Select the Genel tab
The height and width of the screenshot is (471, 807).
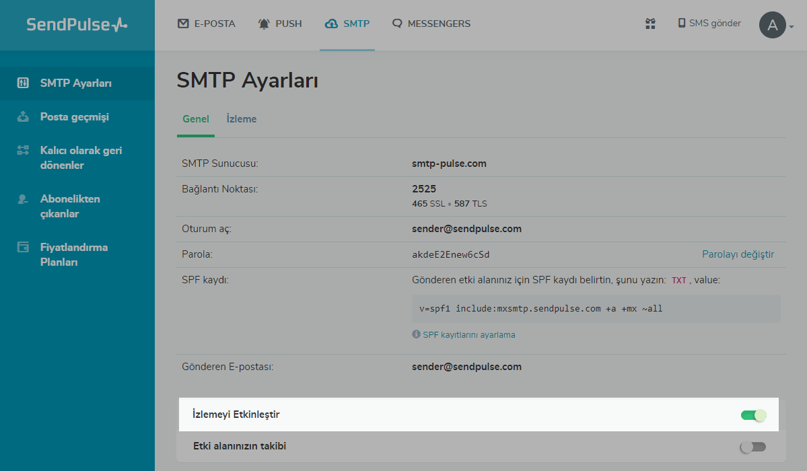196,119
